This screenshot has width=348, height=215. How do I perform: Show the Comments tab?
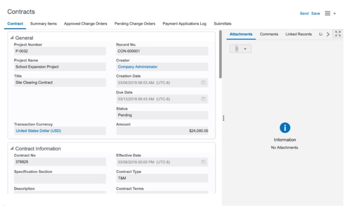(269, 34)
